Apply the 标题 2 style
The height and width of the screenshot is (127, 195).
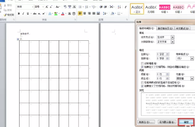point(178,9)
